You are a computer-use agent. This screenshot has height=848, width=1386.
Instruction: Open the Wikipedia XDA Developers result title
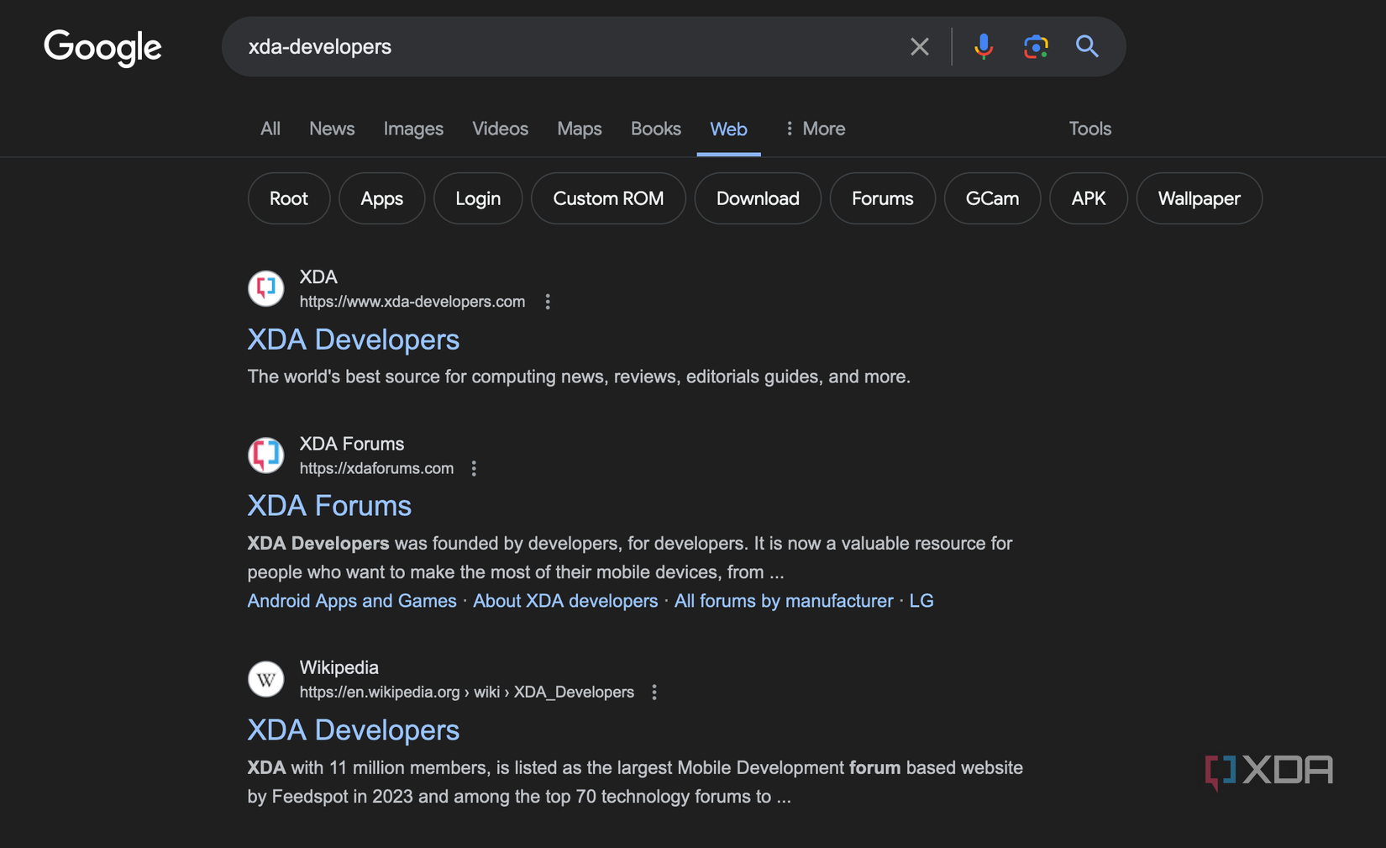[x=354, y=730]
